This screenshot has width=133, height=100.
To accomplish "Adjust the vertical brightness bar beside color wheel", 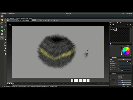I will (x=121, y=51).
